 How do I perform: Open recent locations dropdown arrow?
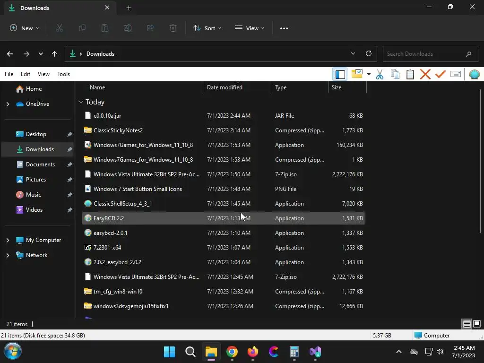(x=41, y=54)
